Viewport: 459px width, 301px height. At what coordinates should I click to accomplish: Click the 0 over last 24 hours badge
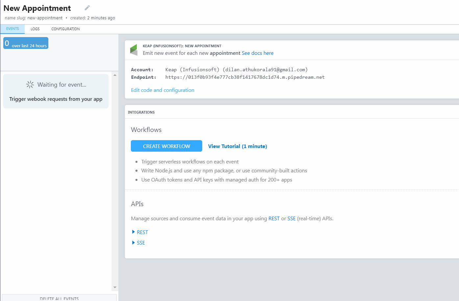pyautogui.click(x=26, y=43)
